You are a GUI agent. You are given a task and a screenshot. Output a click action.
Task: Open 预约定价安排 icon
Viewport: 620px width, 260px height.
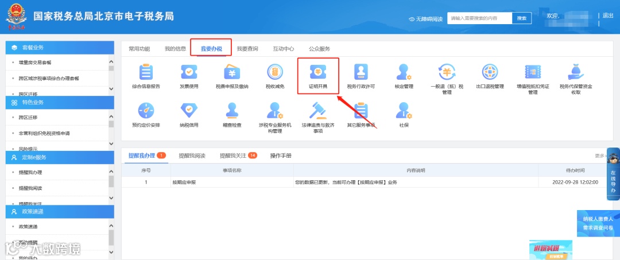tap(146, 111)
